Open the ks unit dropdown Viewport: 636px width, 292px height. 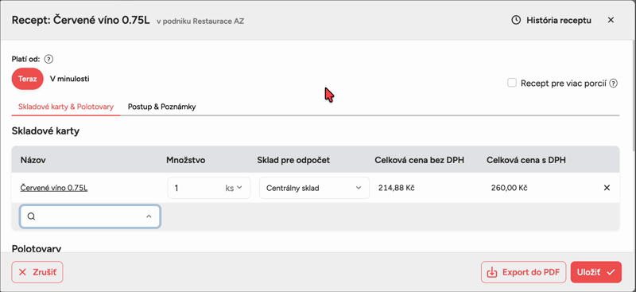[234, 188]
